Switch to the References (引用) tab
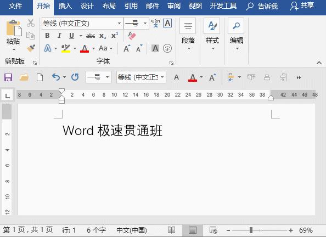Viewport: 326px width, 237px height. pyautogui.click(x=131, y=6)
